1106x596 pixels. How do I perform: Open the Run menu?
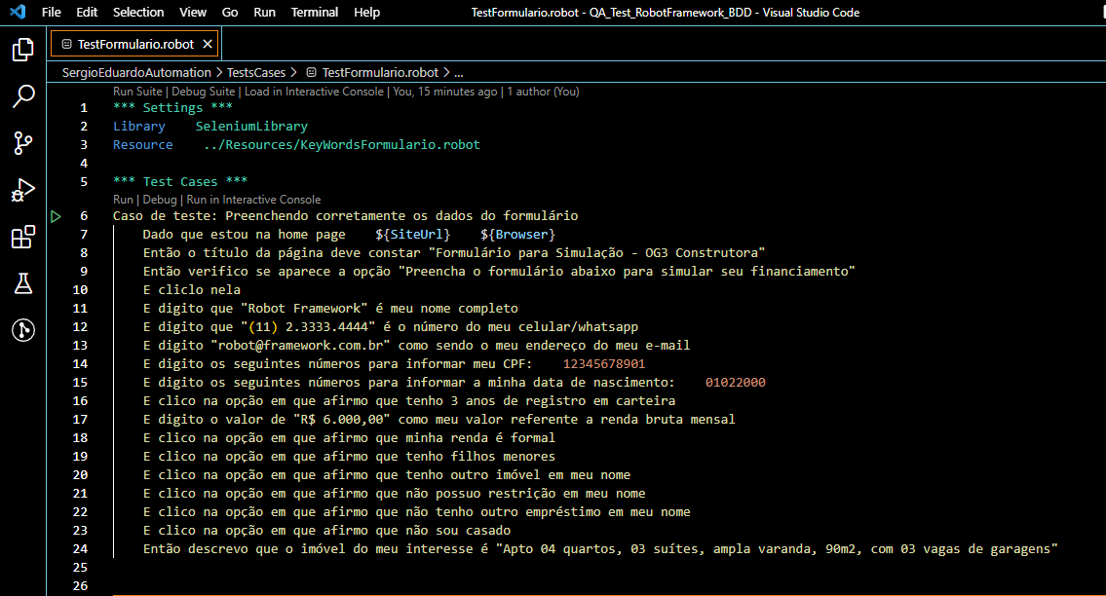[x=264, y=12]
